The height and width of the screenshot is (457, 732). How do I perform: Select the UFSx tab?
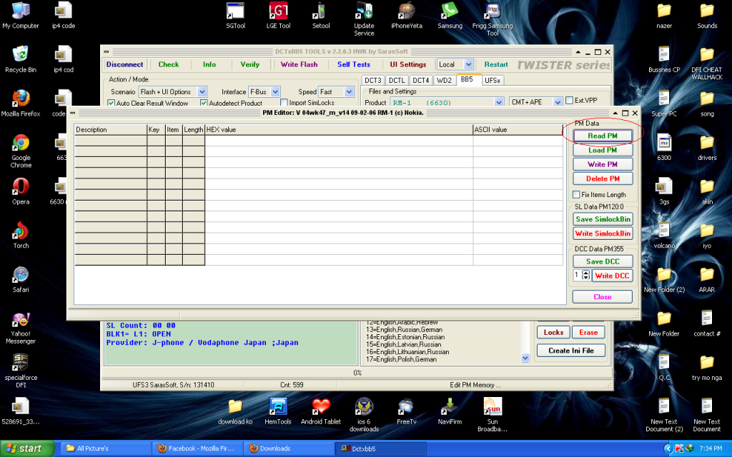pyautogui.click(x=493, y=81)
